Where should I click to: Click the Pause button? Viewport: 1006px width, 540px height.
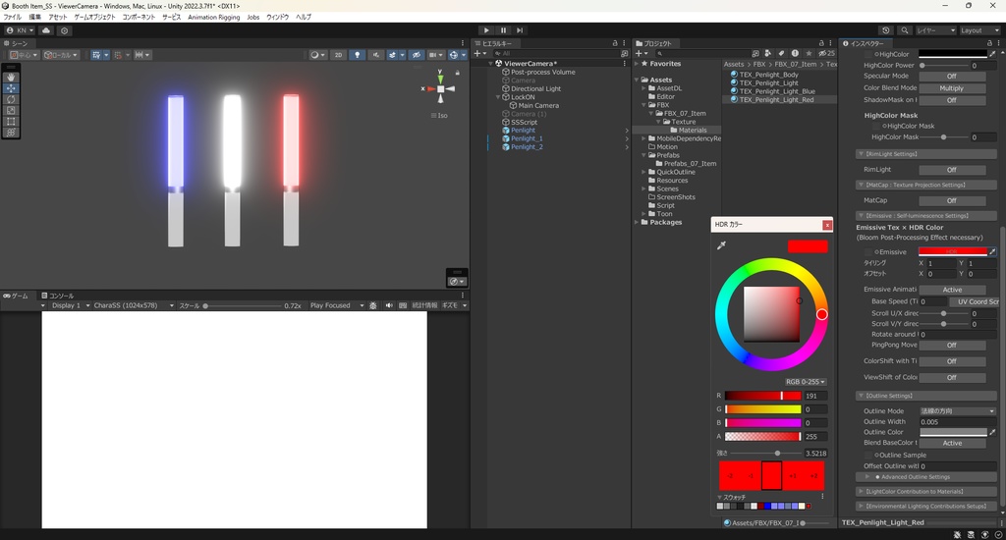click(503, 30)
